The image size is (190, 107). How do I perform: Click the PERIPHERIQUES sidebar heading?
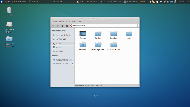click(59, 31)
